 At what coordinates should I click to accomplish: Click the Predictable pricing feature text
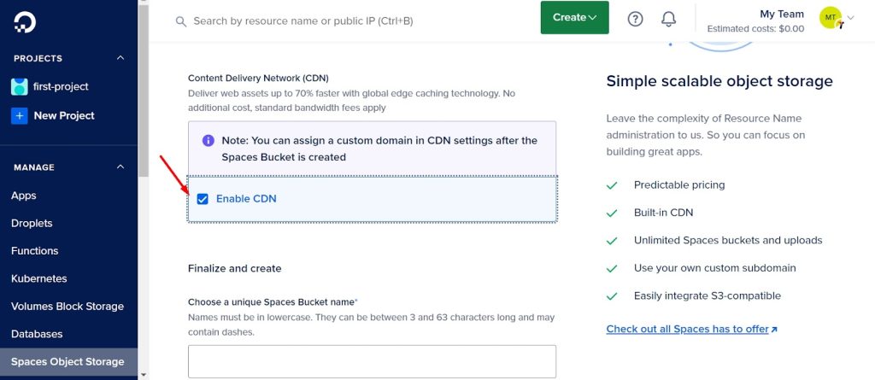[x=679, y=184]
